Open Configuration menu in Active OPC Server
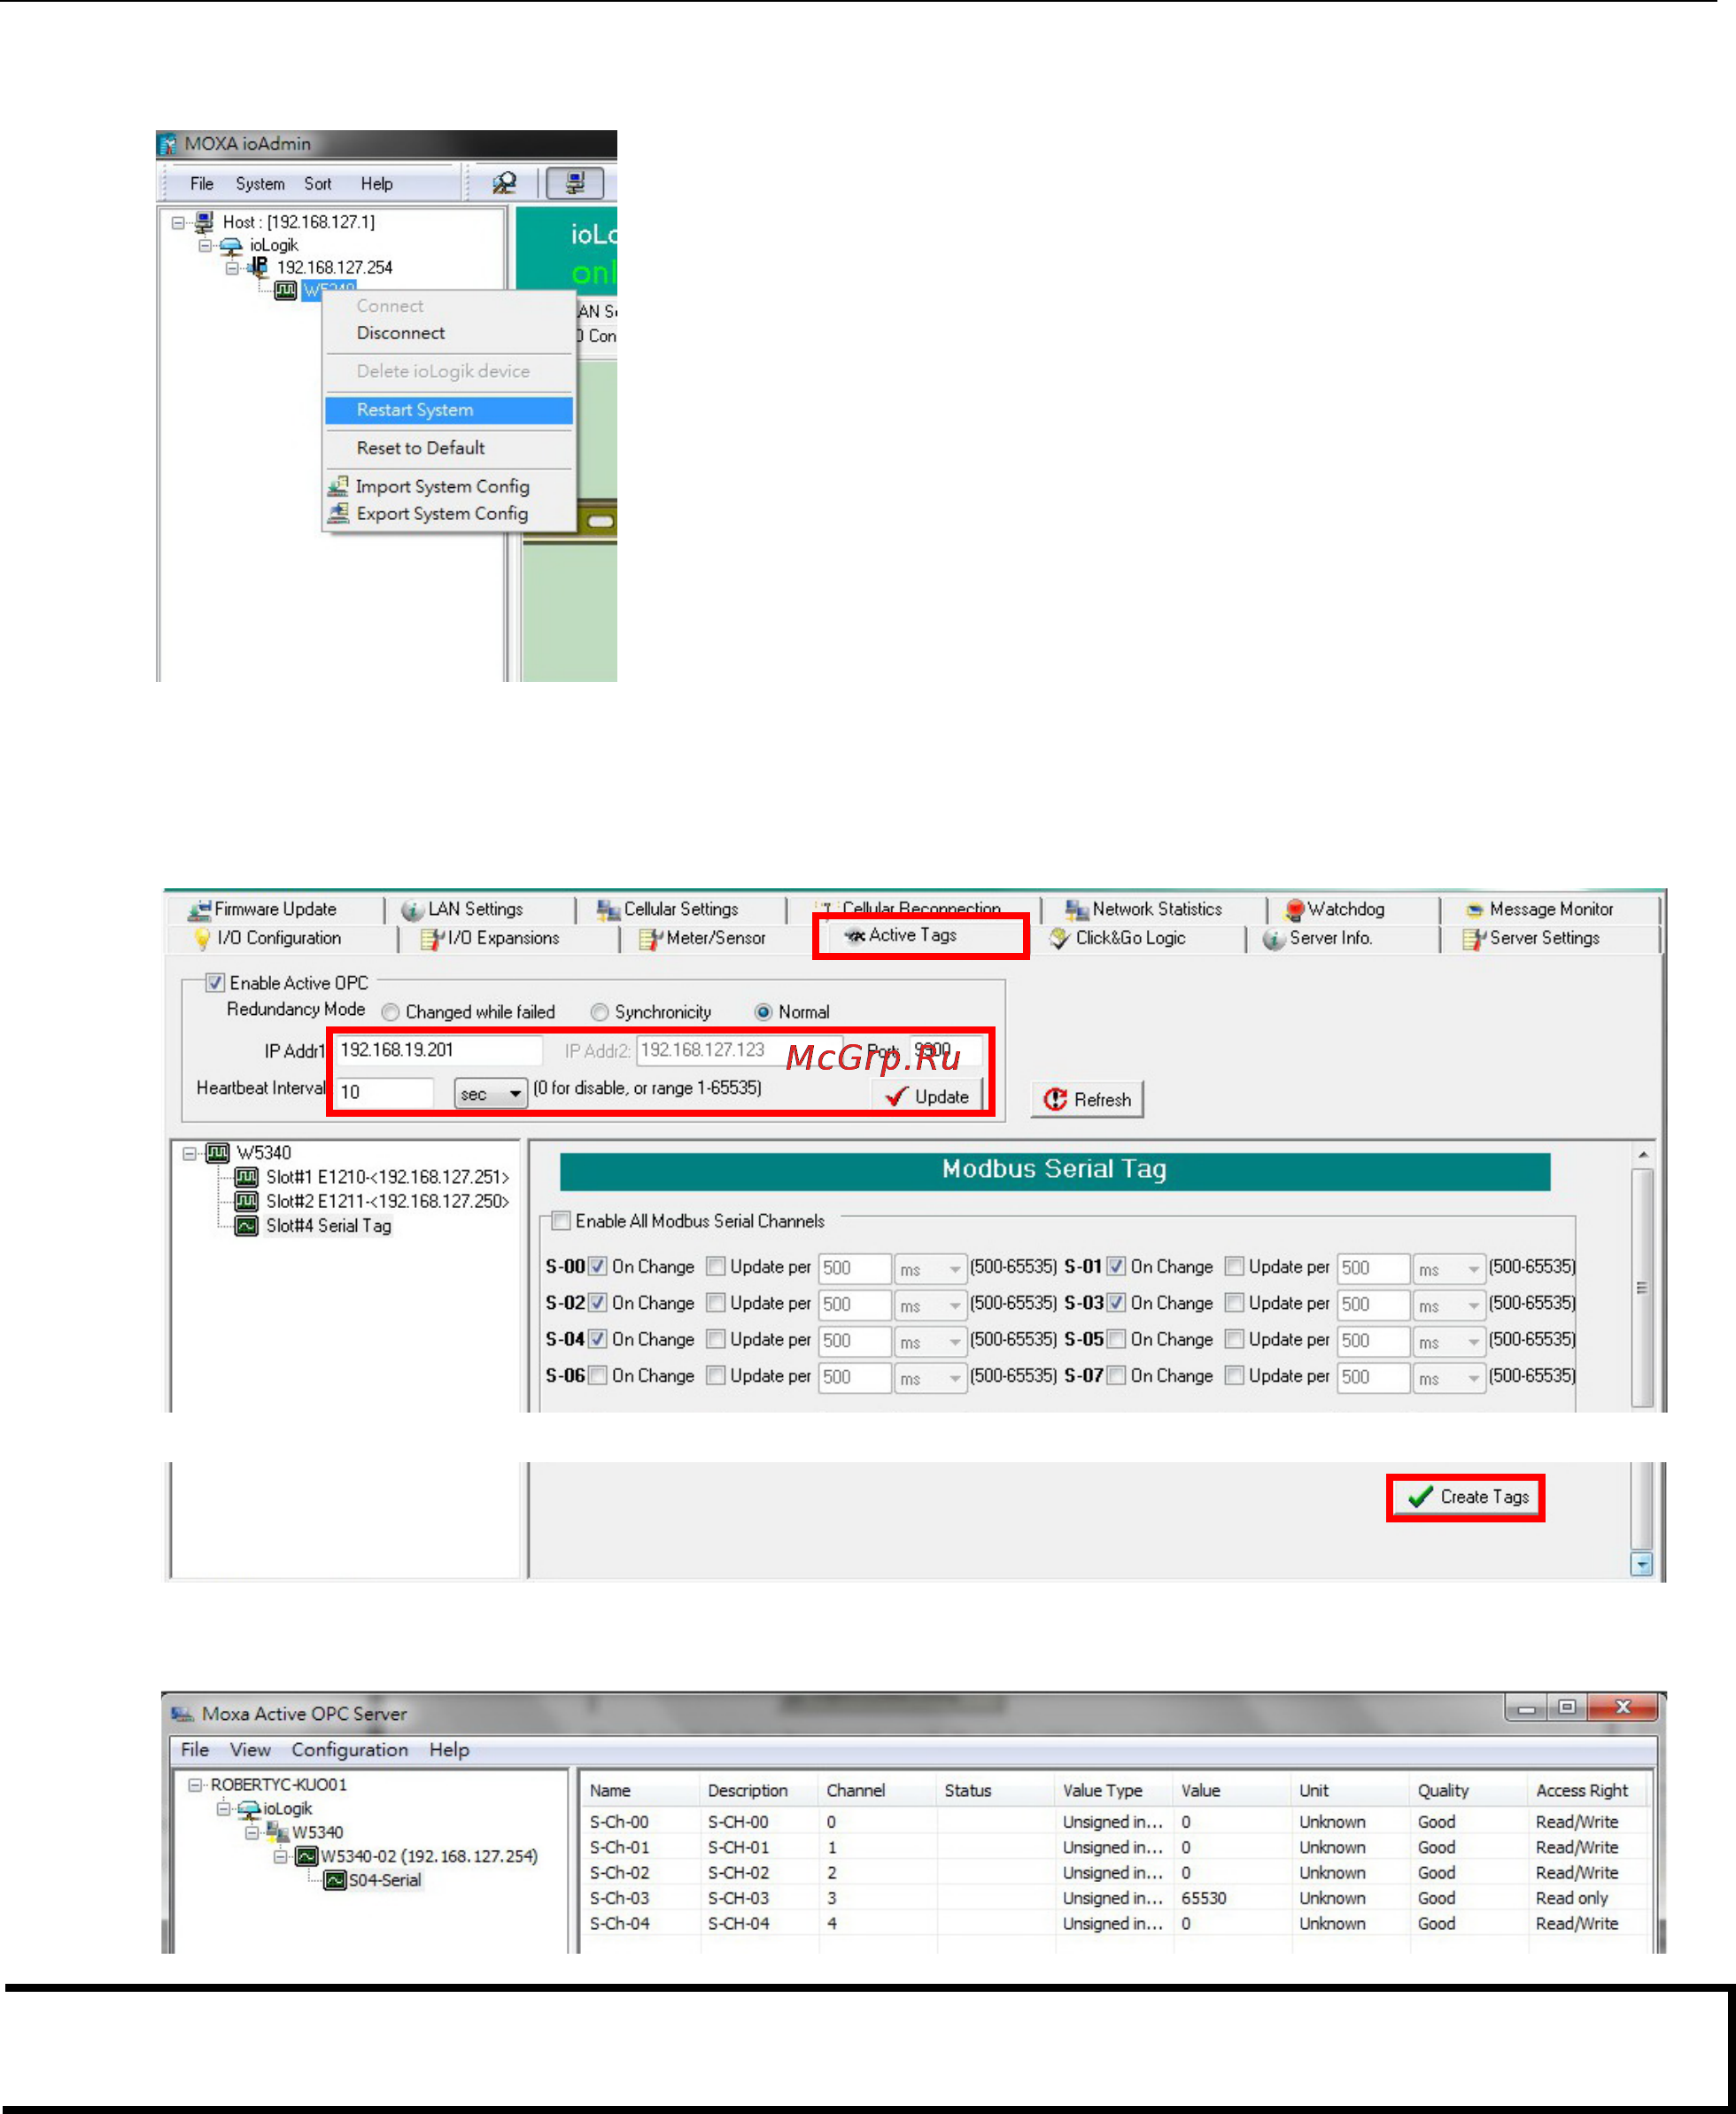 tap(350, 1750)
